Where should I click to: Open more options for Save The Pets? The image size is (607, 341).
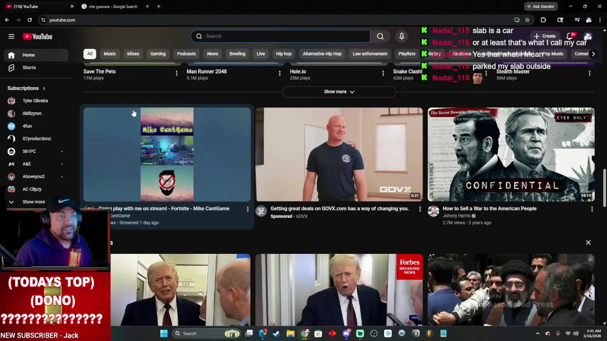[176, 73]
